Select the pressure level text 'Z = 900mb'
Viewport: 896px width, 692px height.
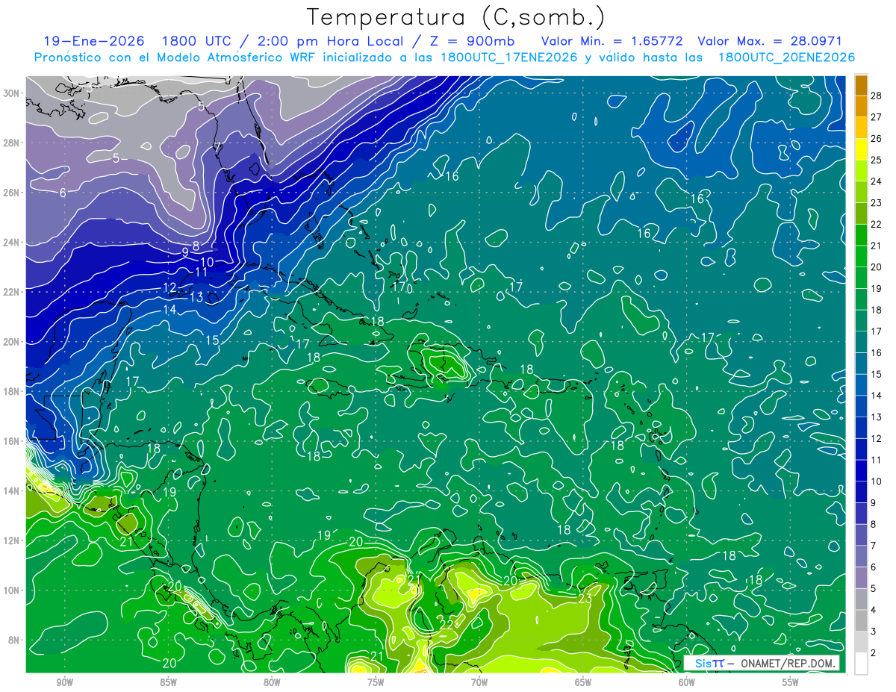tap(474, 41)
